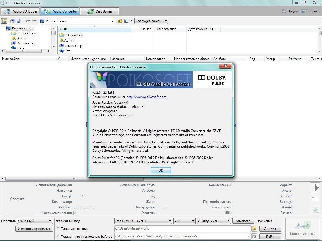Open the http://www.poikosoft.com link
Image resolution: width=322 pixels, height=241 pixels.
pyautogui.click(x=146, y=97)
